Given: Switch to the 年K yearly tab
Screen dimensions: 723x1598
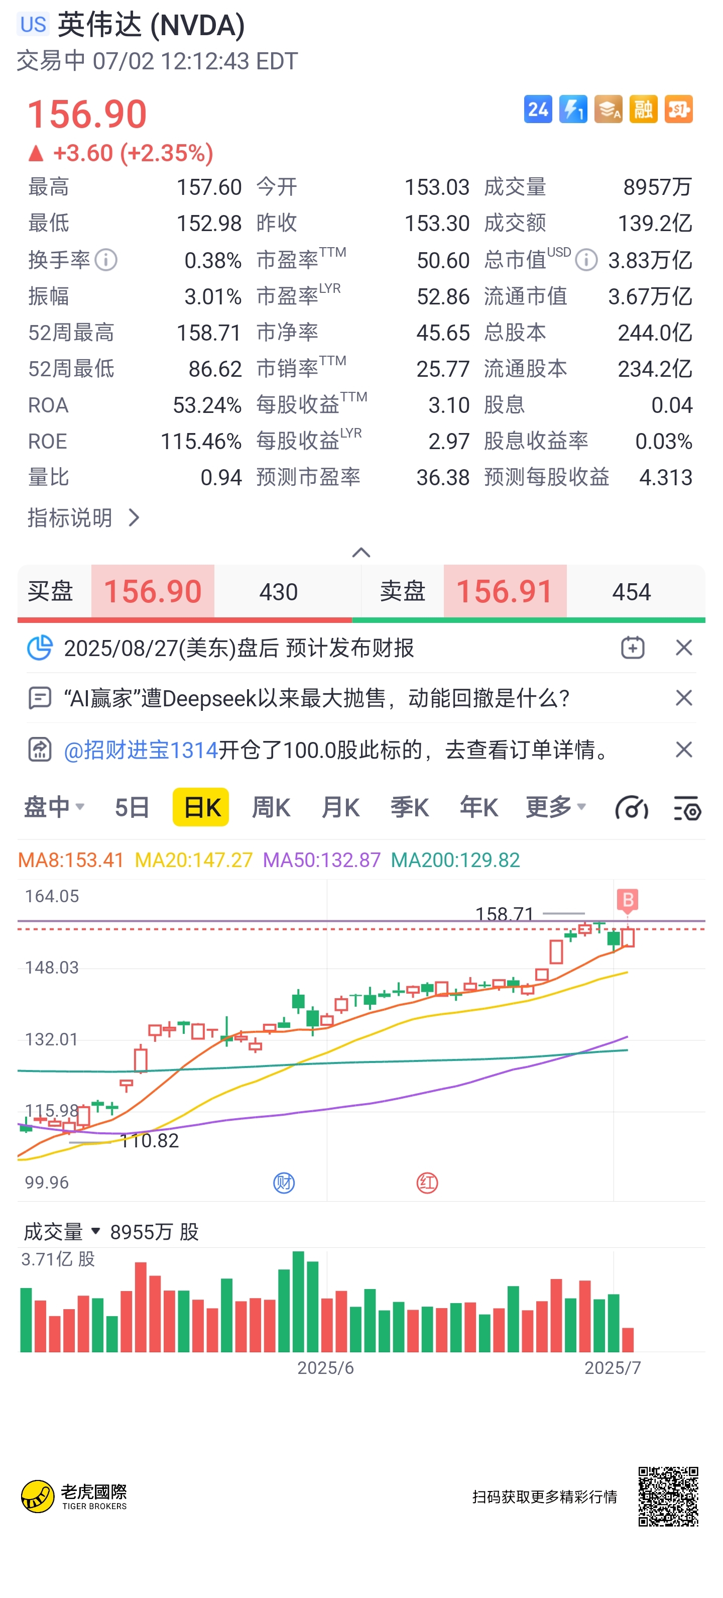Looking at the screenshot, I should 478,807.
